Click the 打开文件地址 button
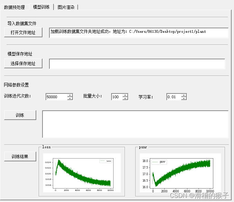This screenshot has width=234, height=202. 23,32
